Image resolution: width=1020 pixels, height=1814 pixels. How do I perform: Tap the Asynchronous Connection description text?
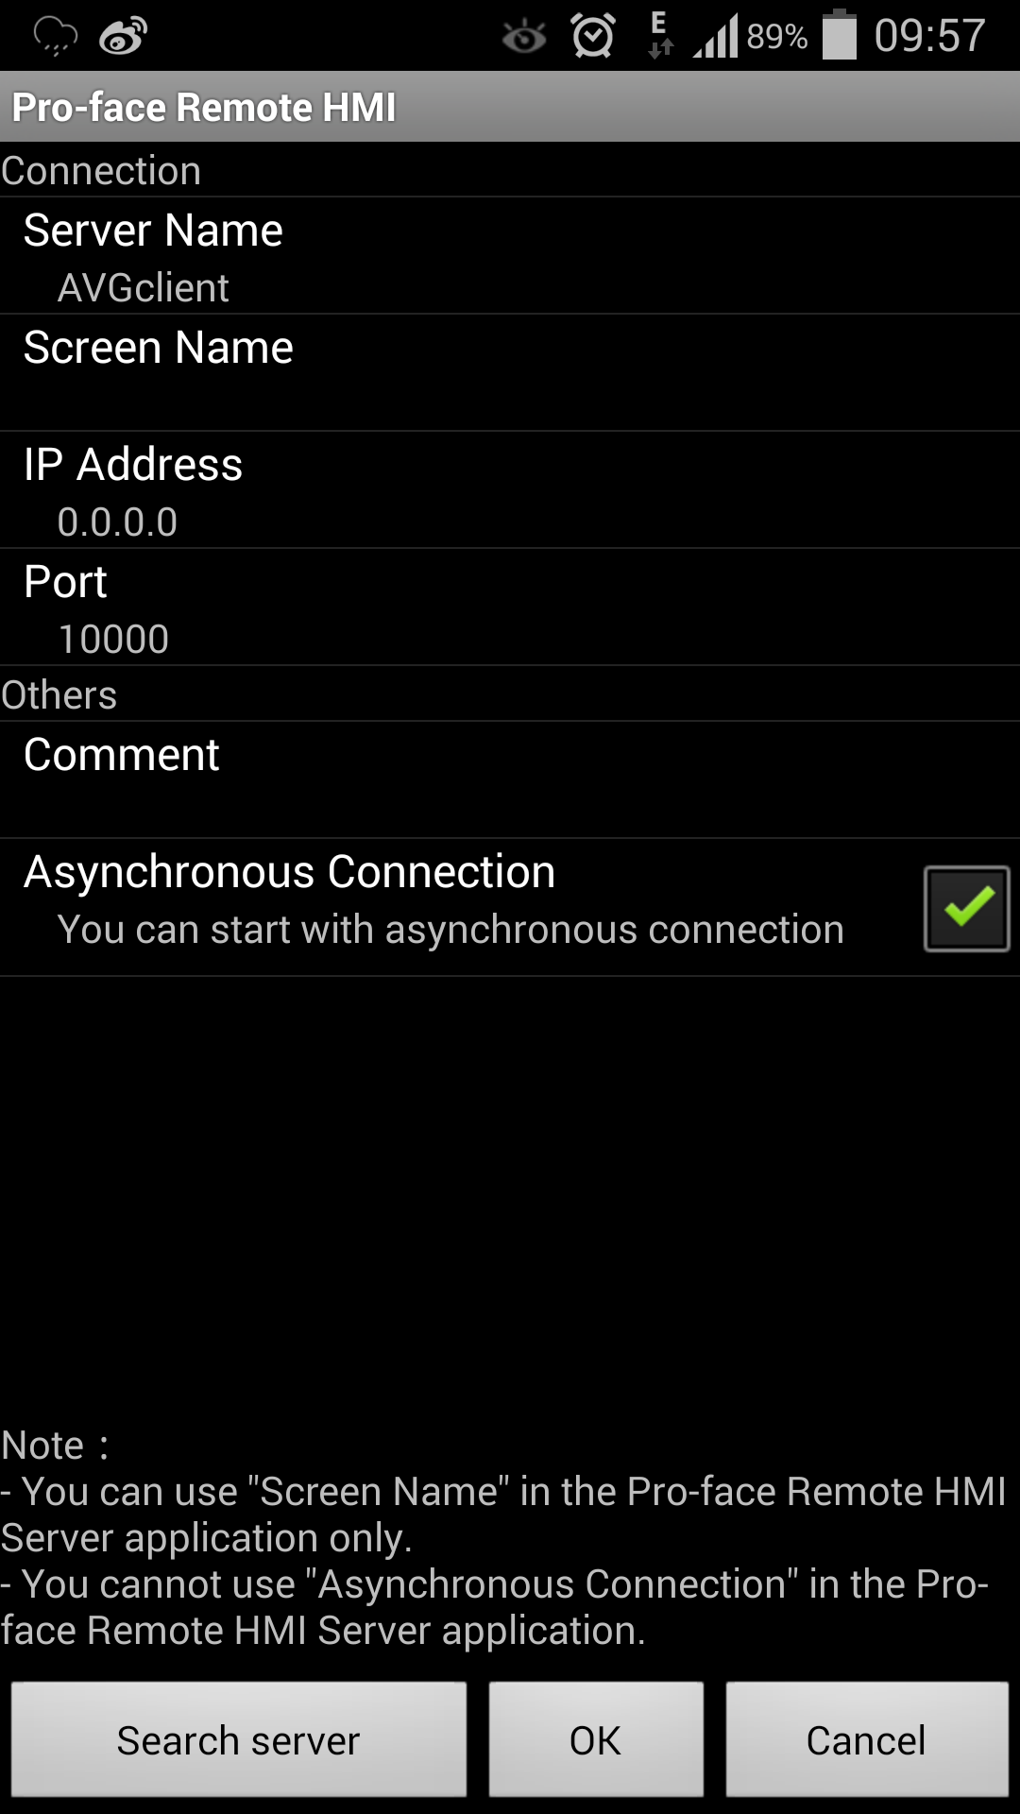click(450, 930)
